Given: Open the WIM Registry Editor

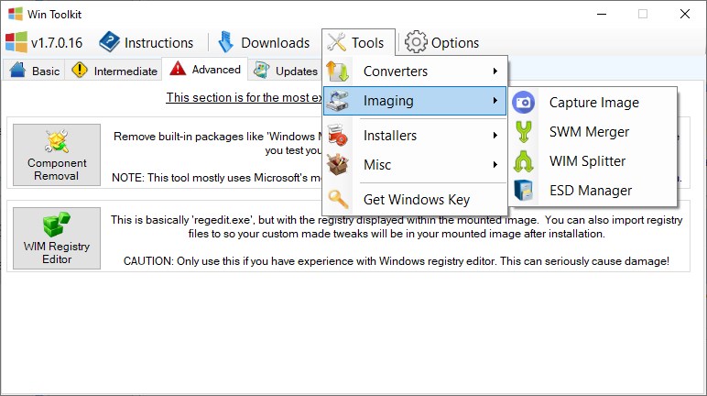Looking at the screenshot, I should coord(57,238).
